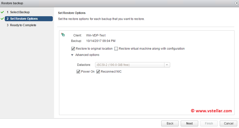Go to step 1 Select Backup

(x=20, y=12)
